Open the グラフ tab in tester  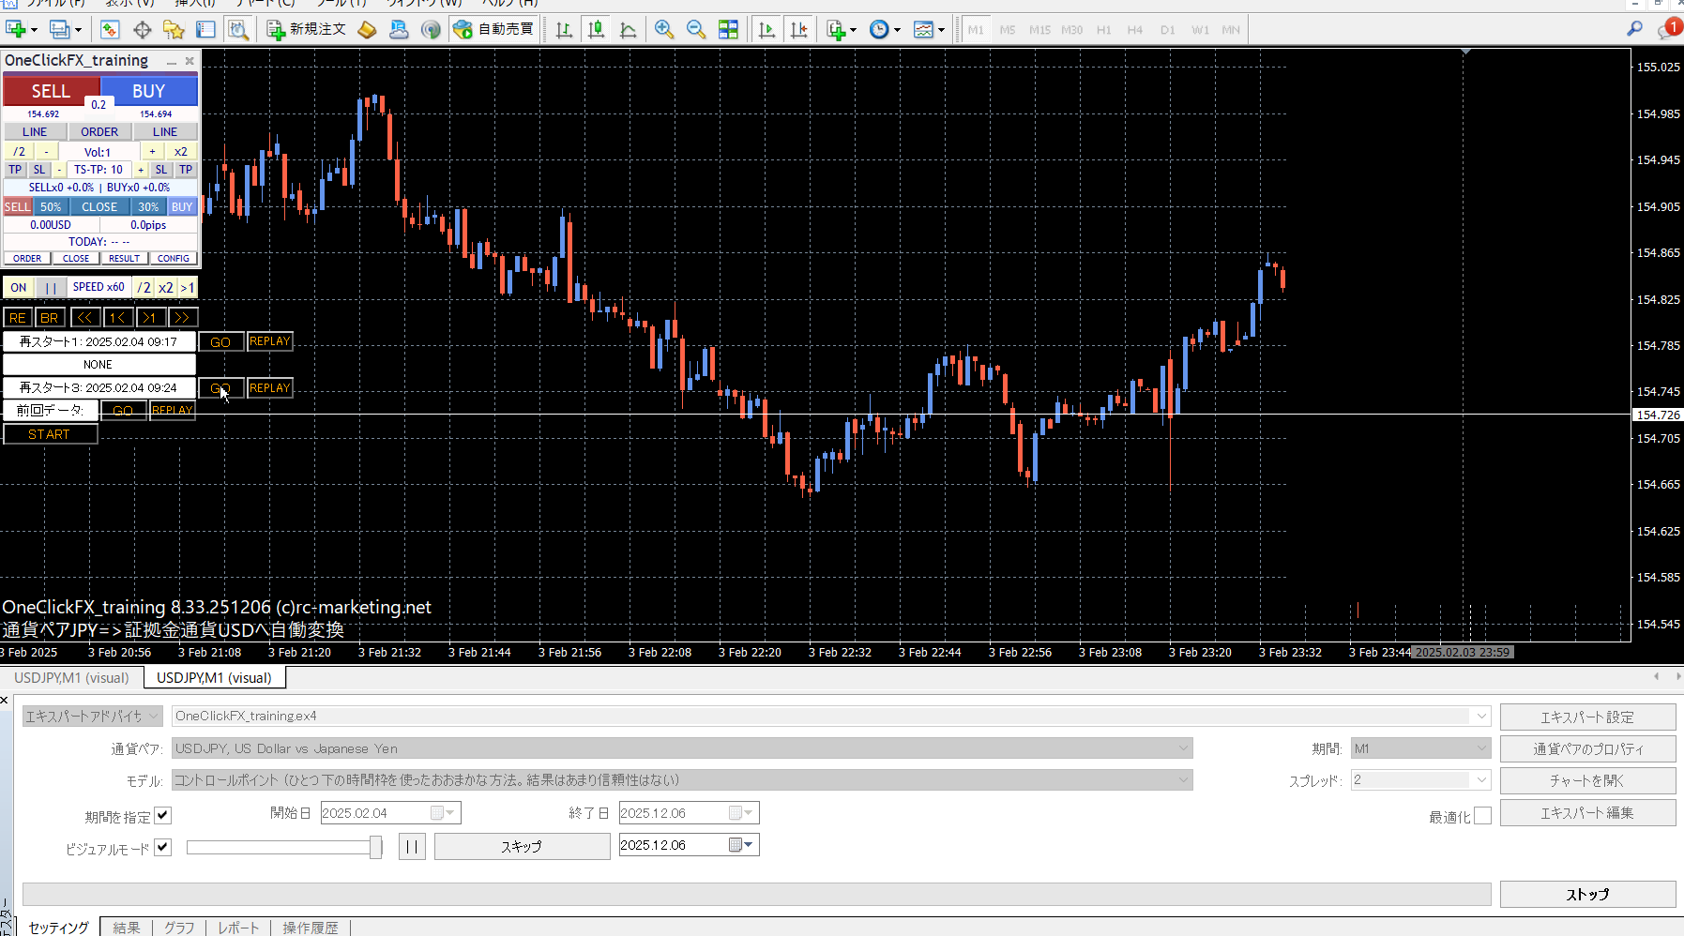pyautogui.click(x=179, y=928)
